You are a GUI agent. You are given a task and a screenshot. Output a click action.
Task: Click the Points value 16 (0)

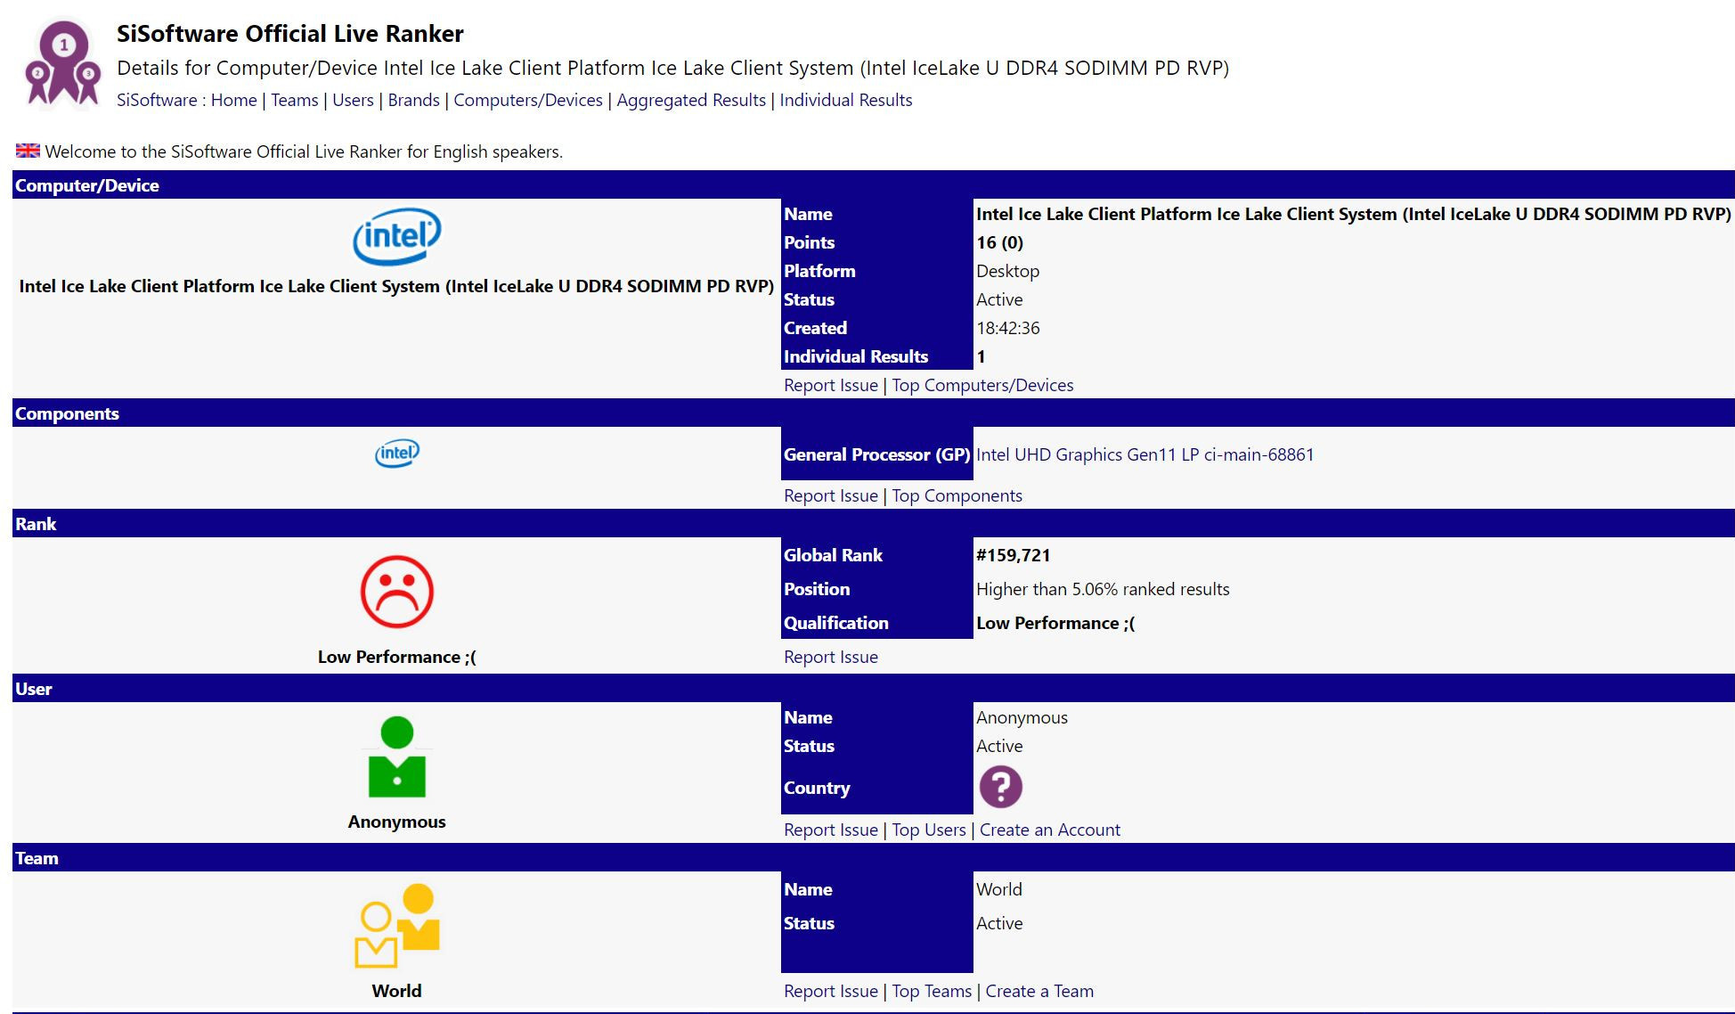coord(999,242)
